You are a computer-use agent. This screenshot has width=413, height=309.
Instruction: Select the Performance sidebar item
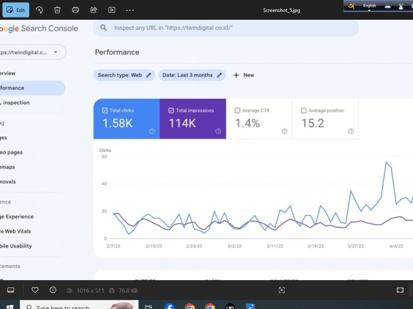pos(32,88)
